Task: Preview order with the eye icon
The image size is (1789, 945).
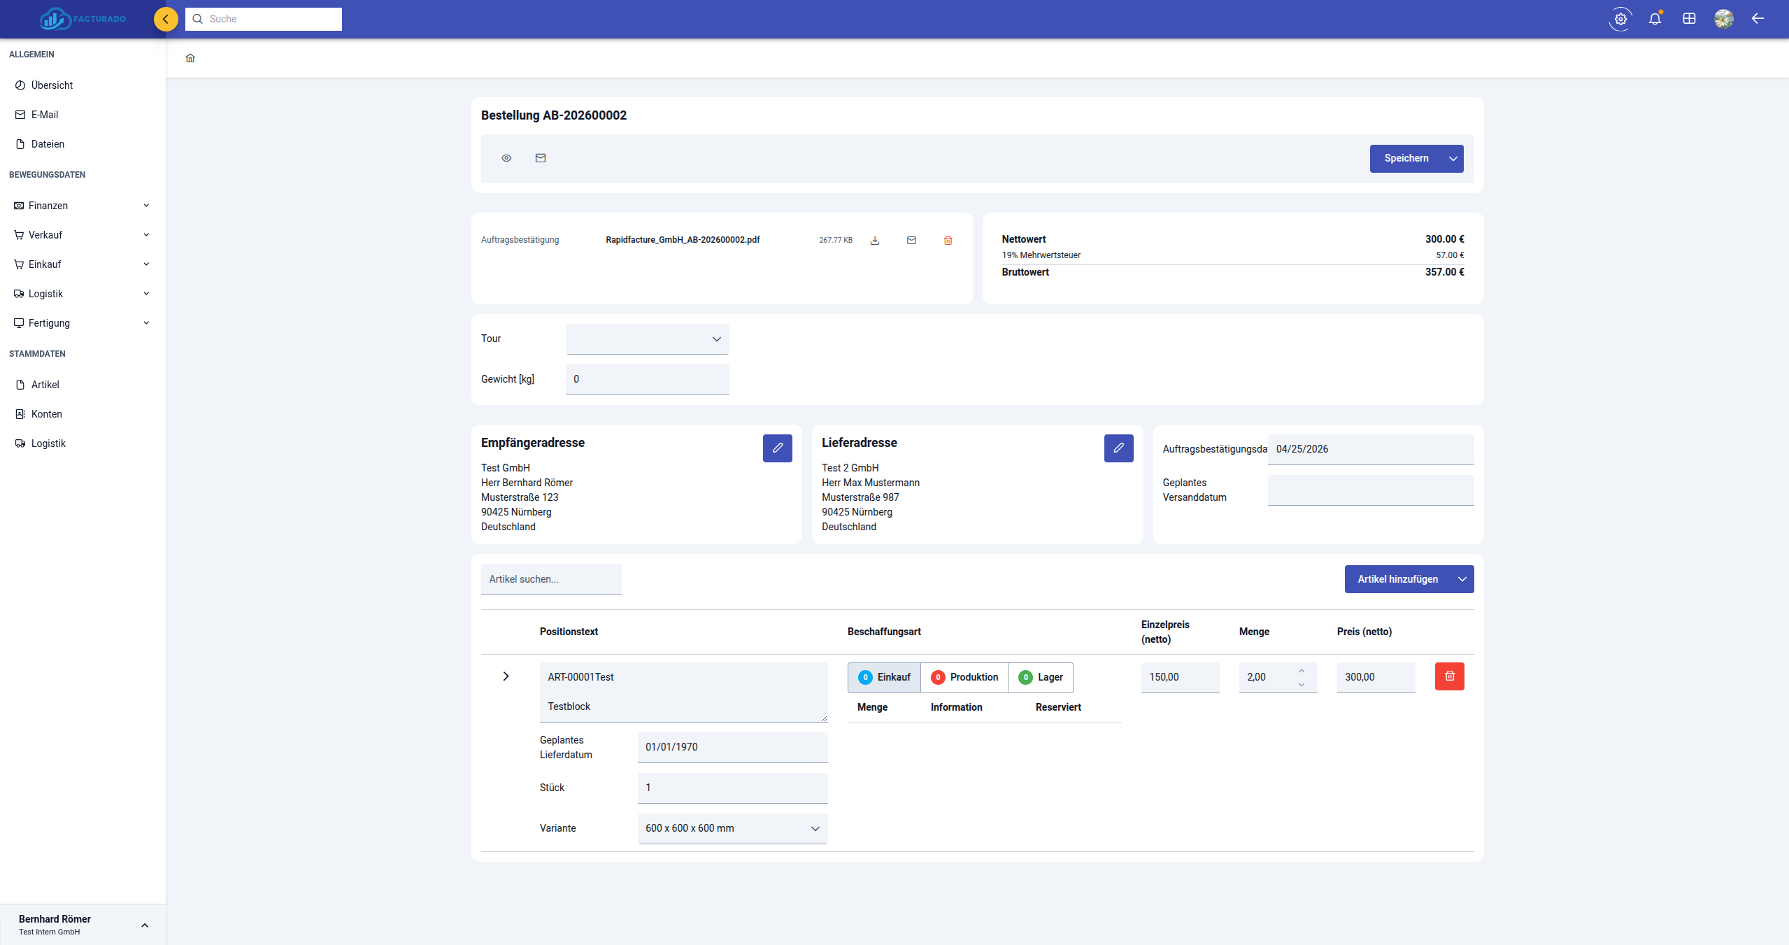Action: coord(506,158)
